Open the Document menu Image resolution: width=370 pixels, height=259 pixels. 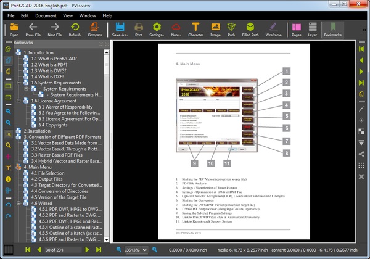(46, 15)
